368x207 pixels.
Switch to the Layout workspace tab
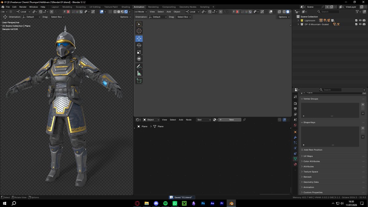(x=55, y=7)
